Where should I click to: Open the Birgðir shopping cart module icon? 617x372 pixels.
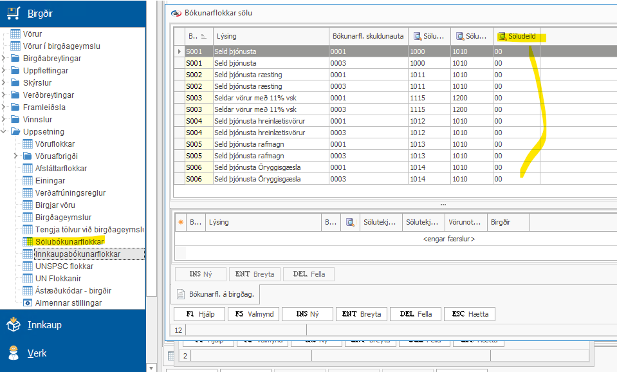pos(14,14)
